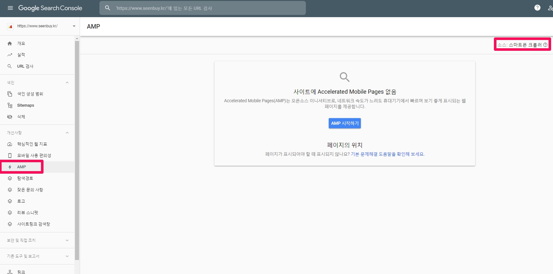Collapse the 개선사항 section

[x=67, y=133]
